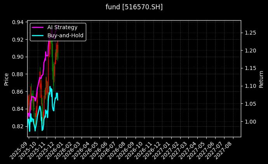Click the 2027-06 date tick label
Screen dimensions: 268x164
tap(205, 150)
